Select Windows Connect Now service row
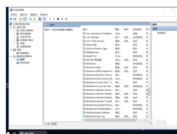This screenshot has width=177, height=134. pos(115,82)
